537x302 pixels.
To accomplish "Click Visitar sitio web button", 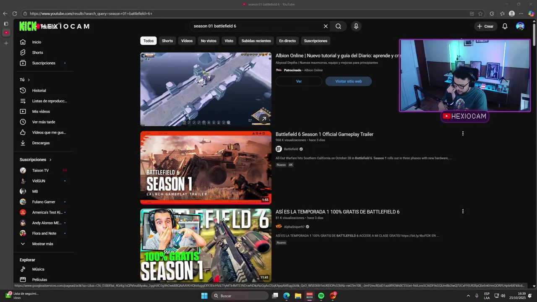I will [348, 81].
